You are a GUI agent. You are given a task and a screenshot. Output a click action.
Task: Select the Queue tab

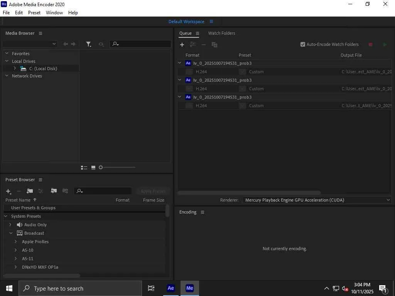click(186, 33)
